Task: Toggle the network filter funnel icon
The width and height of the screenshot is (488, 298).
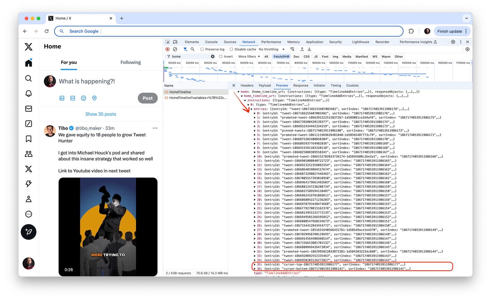Action: coord(185,49)
